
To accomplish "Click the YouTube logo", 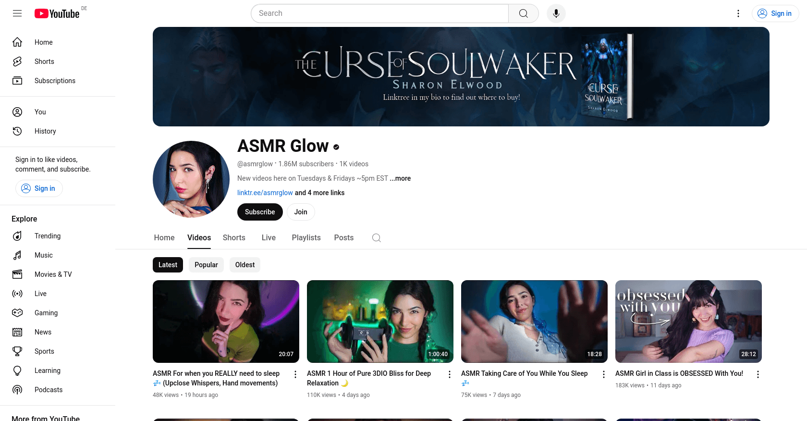I will point(57,13).
